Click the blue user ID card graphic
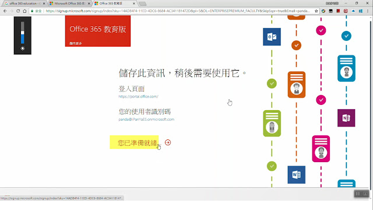Screen dimensions: 373x210 point(346,68)
